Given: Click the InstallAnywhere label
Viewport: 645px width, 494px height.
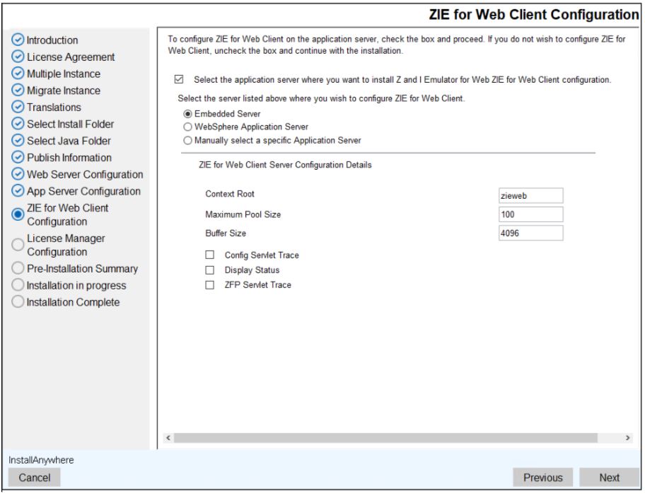Looking at the screenshot, I should pos(41,460).
